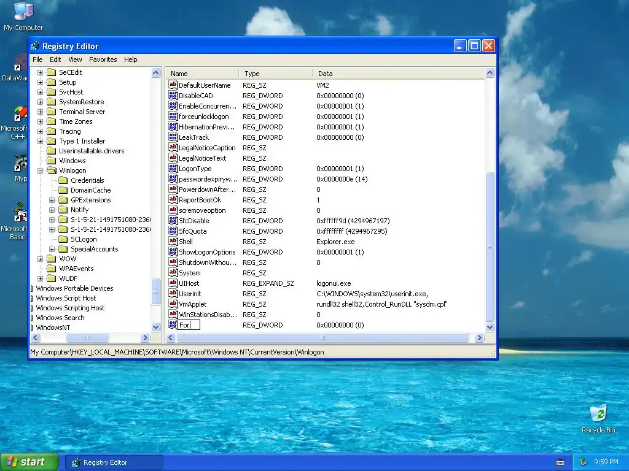Click the Registry Editor title bar icon
Image resolution: width=629 pixels, height=471 pixels.
coord(35,46)
